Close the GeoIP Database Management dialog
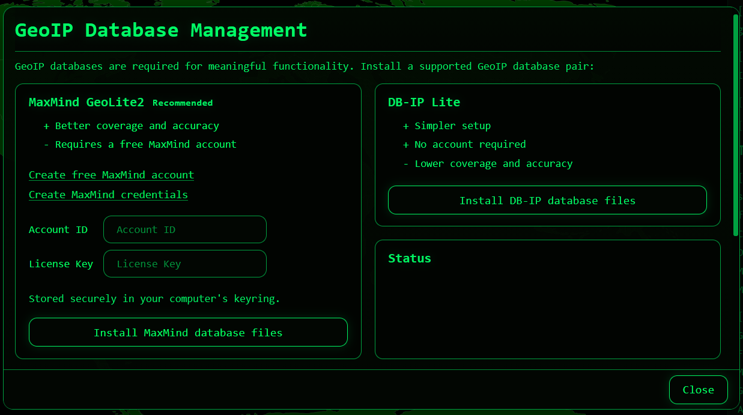The image size is (743, 415). (698, 390)
